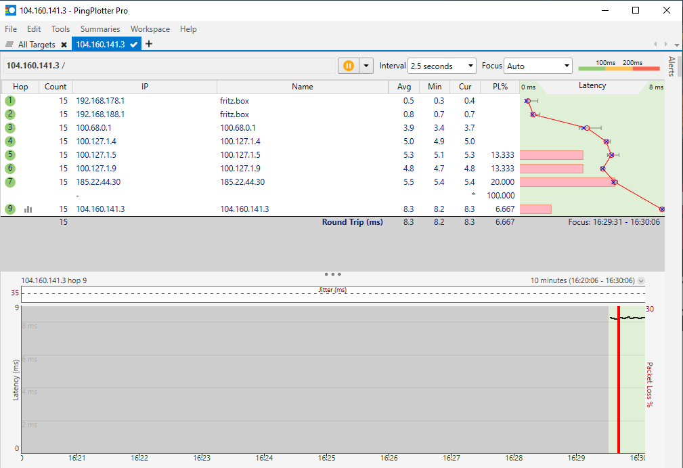
Task: Select hop 7 green circle
Action: coord(10,182)
